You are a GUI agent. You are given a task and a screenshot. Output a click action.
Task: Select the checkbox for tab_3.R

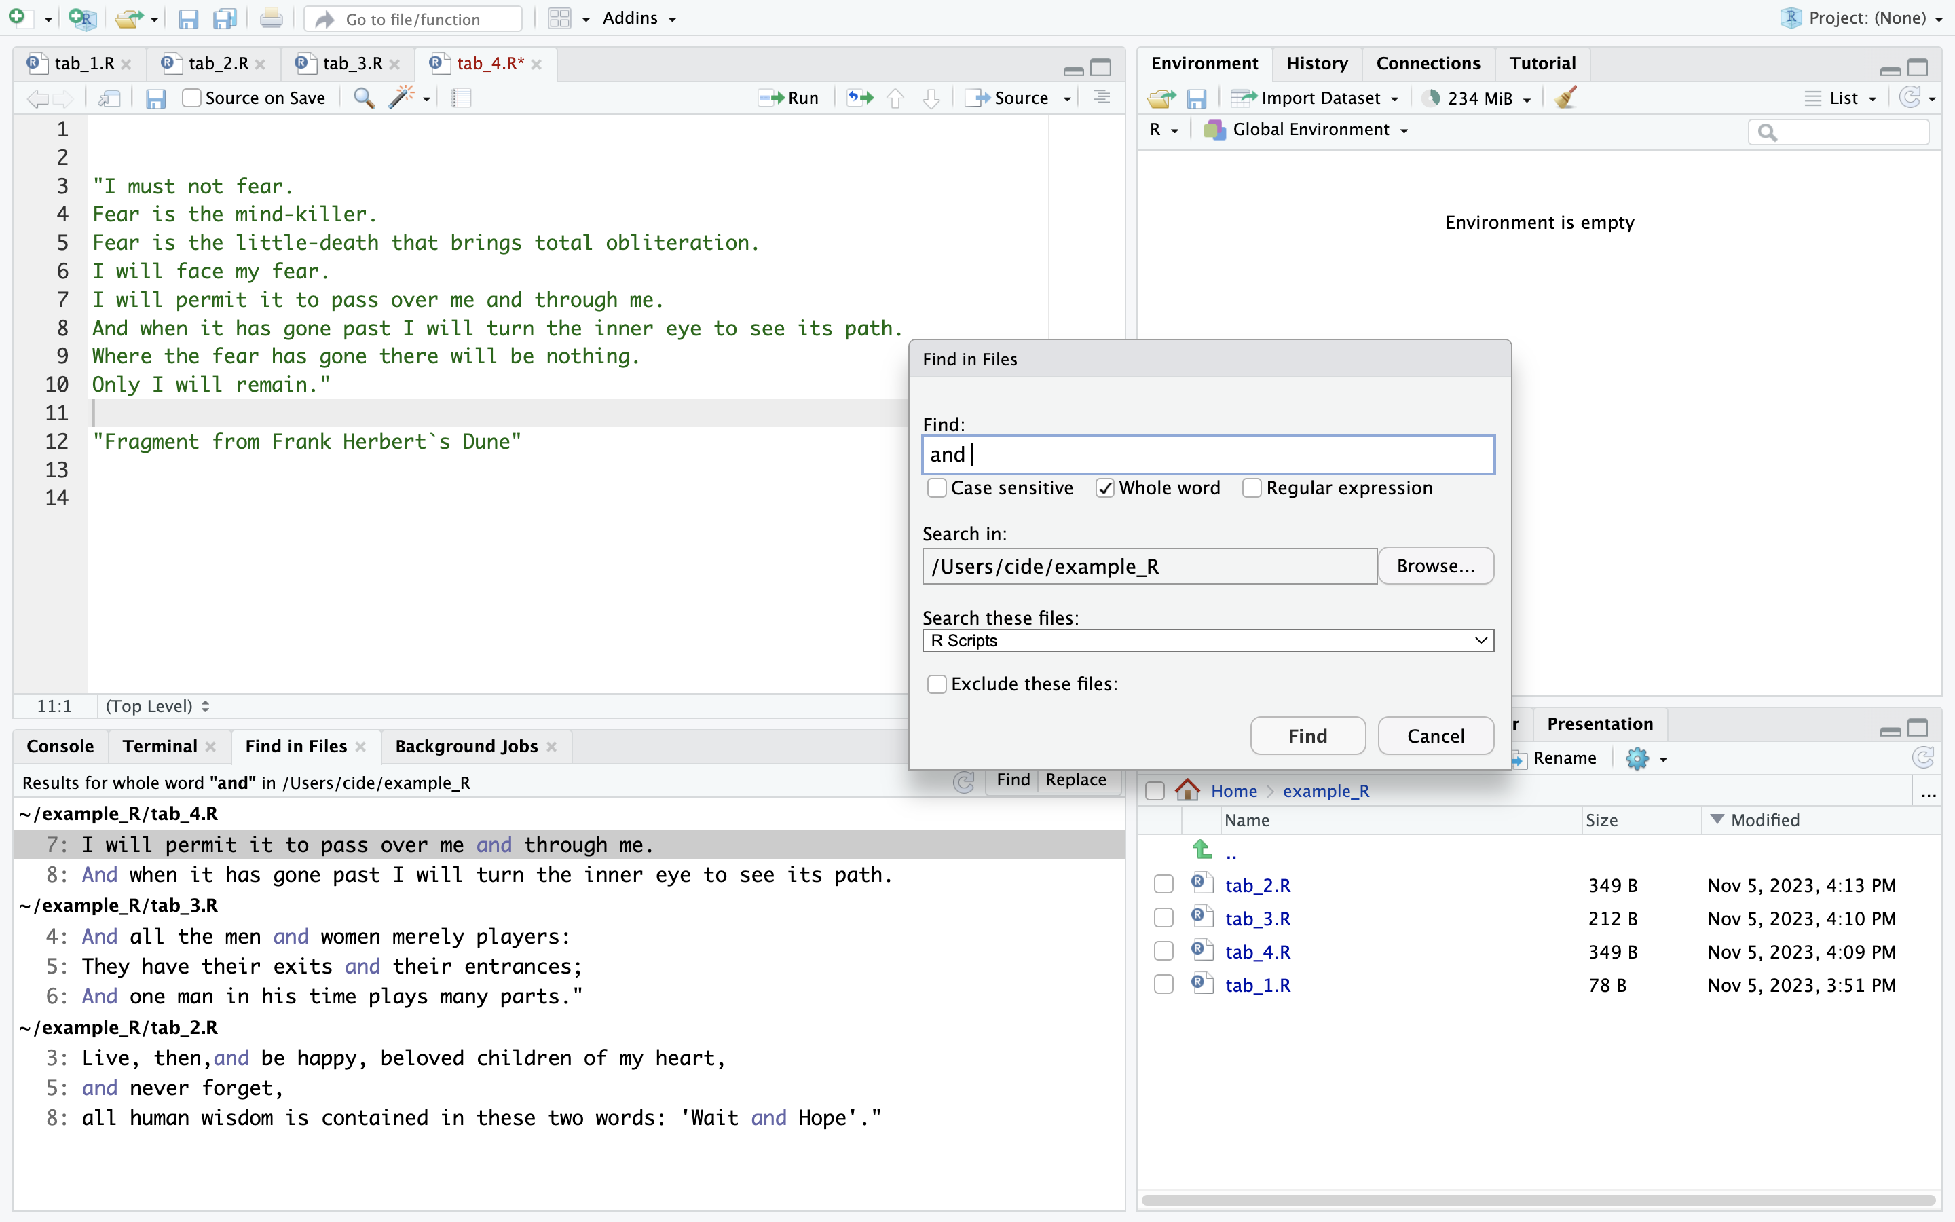(1163, 918)
